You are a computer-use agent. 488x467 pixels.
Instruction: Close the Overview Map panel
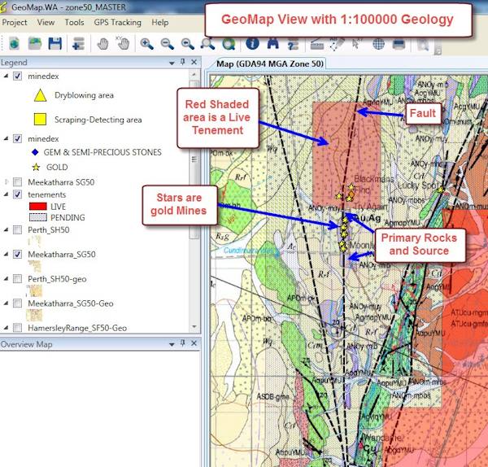click(194, 344)
